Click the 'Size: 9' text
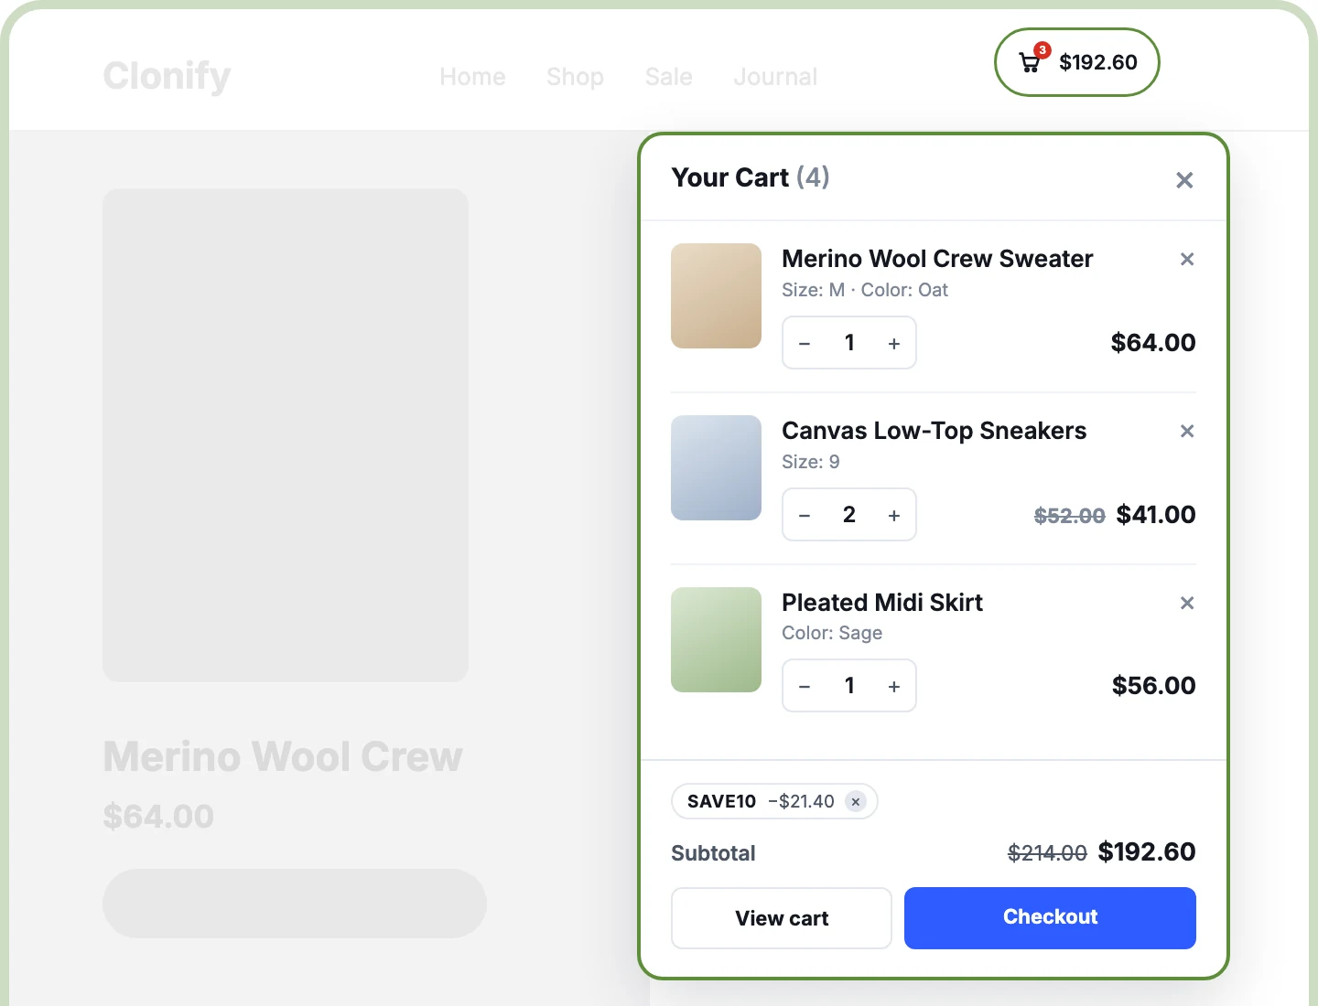Image resolution: width=1318 pixels, height=1006 pixels. [810, 462]
